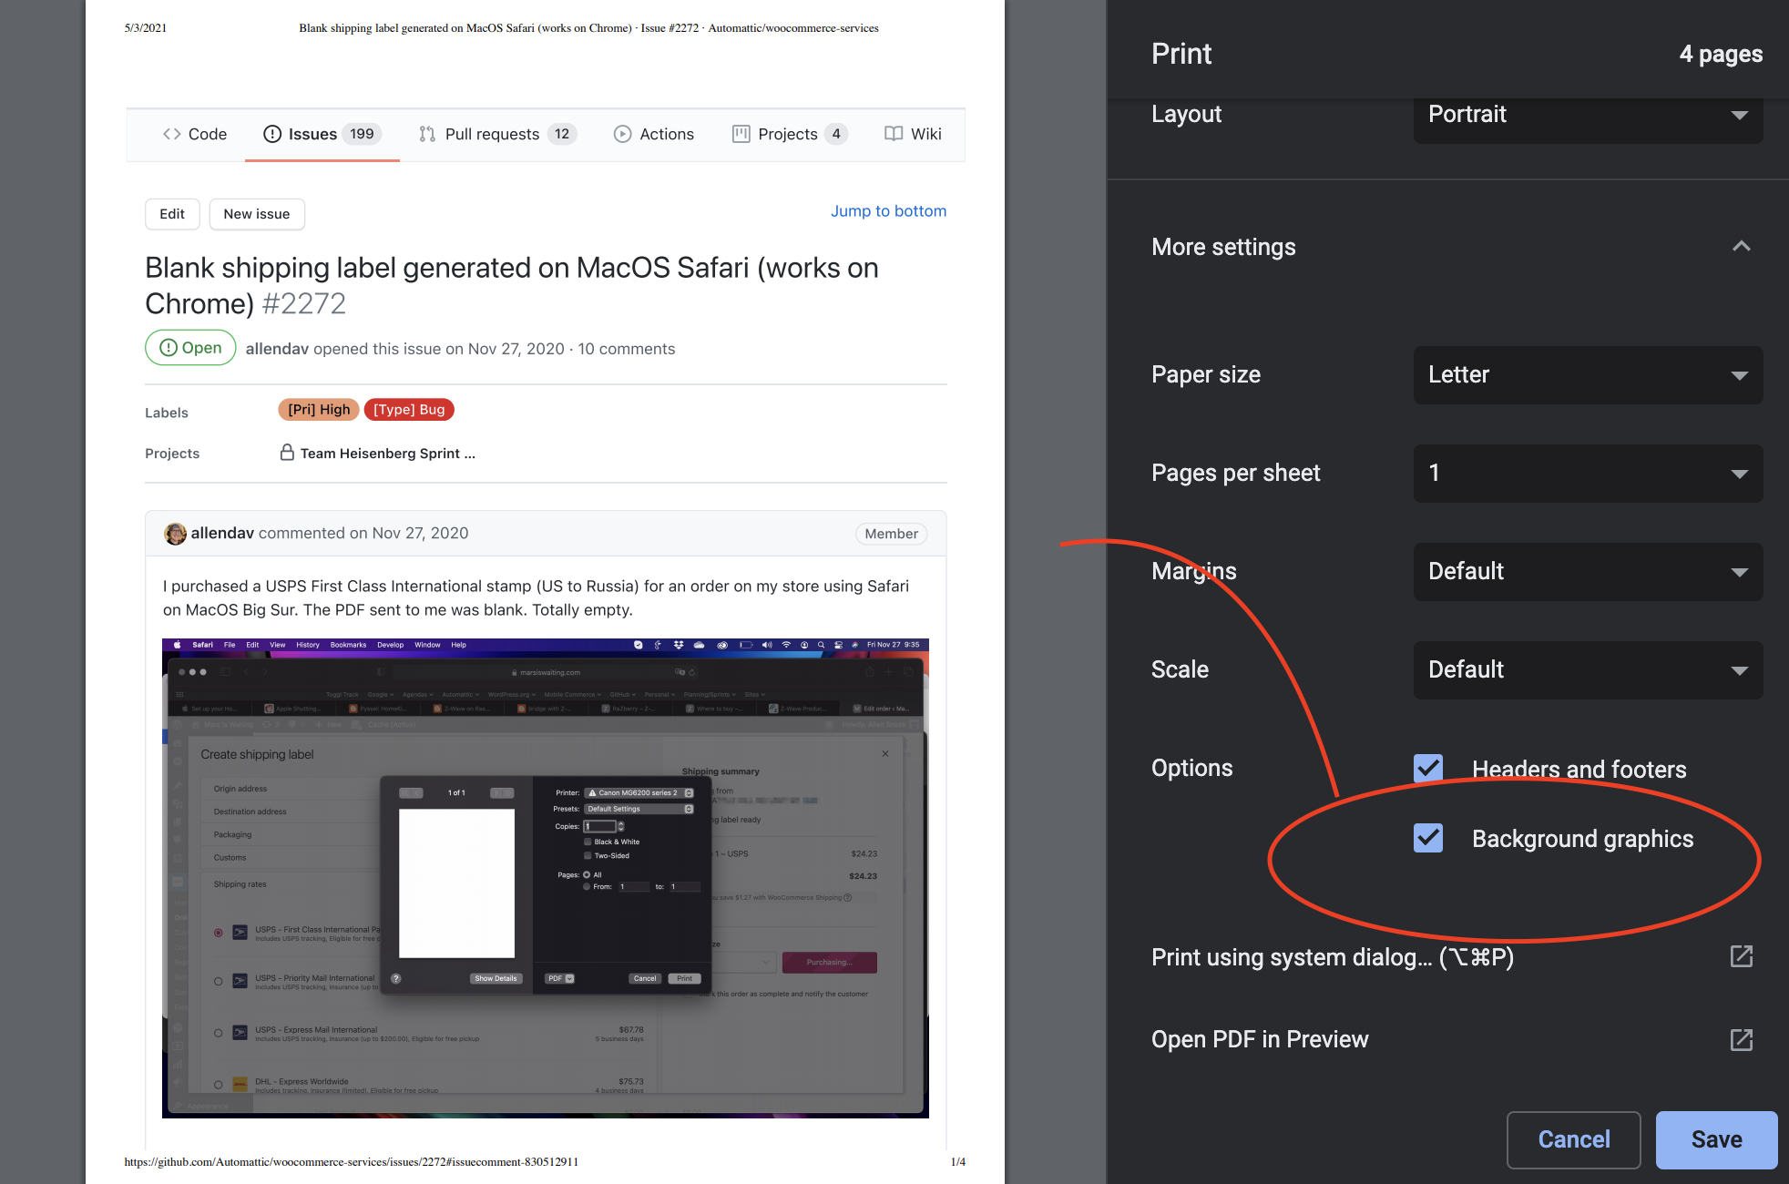1789x1184 pixels.
Task: Click the embedded Safari screenshot image
Action: [546, 878]
